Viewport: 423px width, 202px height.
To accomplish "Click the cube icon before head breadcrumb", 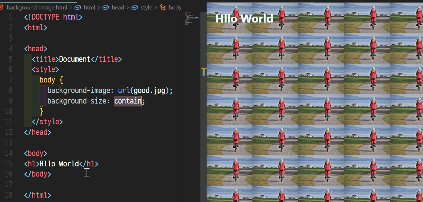I will 105,8.
